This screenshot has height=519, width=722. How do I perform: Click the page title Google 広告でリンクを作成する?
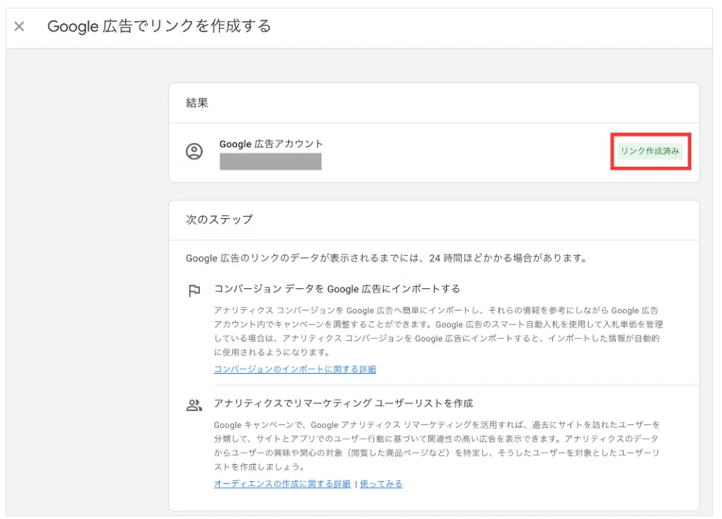[x=159, y=27]
